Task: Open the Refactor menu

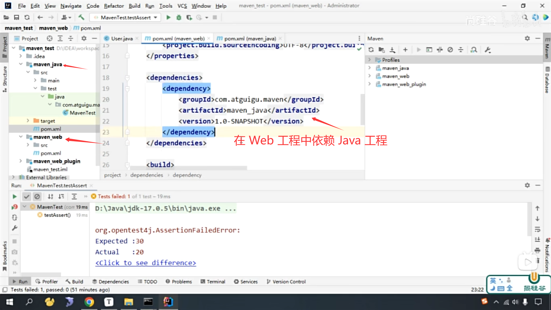Action: (114, 6)
